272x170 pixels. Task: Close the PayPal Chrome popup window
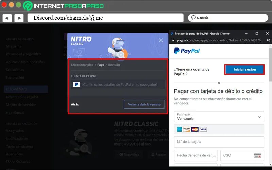click(267, 33)
